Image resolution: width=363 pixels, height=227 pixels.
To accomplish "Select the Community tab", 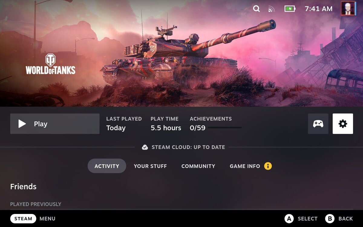I will click(198, 166).
